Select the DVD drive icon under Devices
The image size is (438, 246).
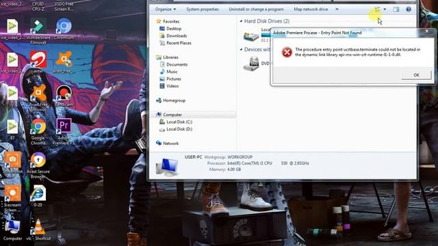click(x=251, y=64)
